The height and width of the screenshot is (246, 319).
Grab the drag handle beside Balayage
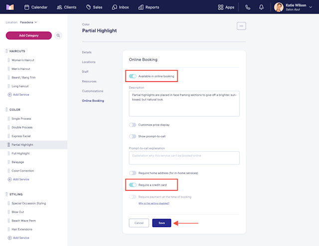tap(8, 162)
